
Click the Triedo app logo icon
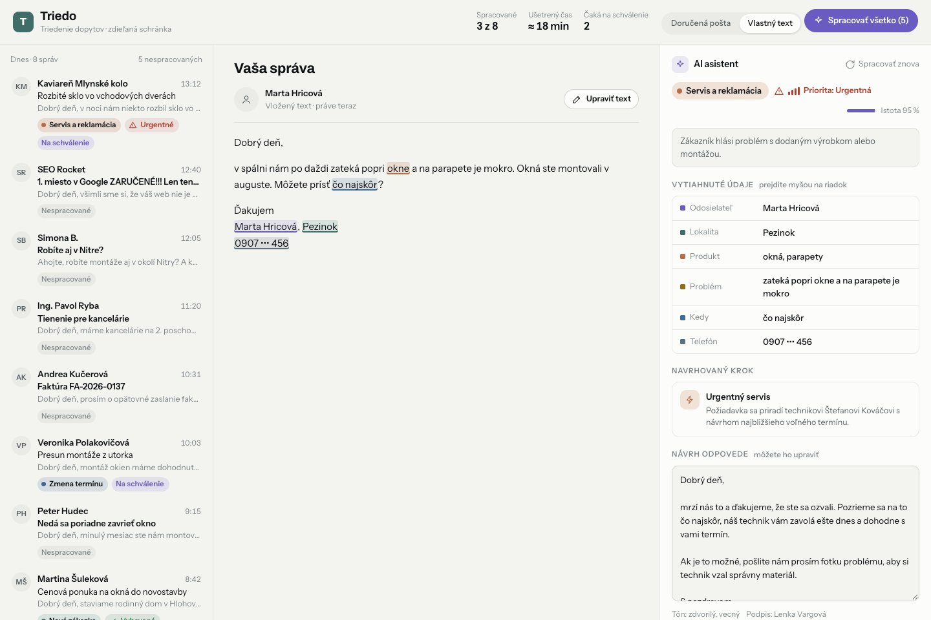click(x=23, y=22)
